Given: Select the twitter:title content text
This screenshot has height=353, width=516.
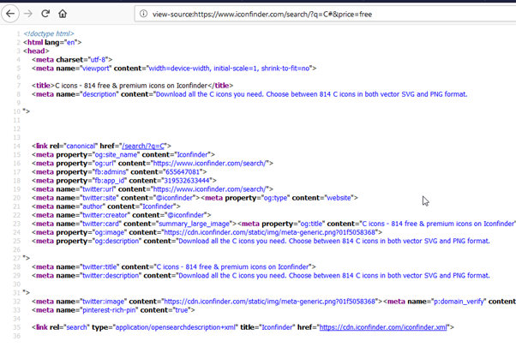Looking at the screenshot, I should [x=232, y=267].
